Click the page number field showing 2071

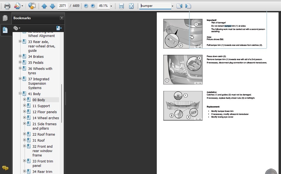click(63, 6)
